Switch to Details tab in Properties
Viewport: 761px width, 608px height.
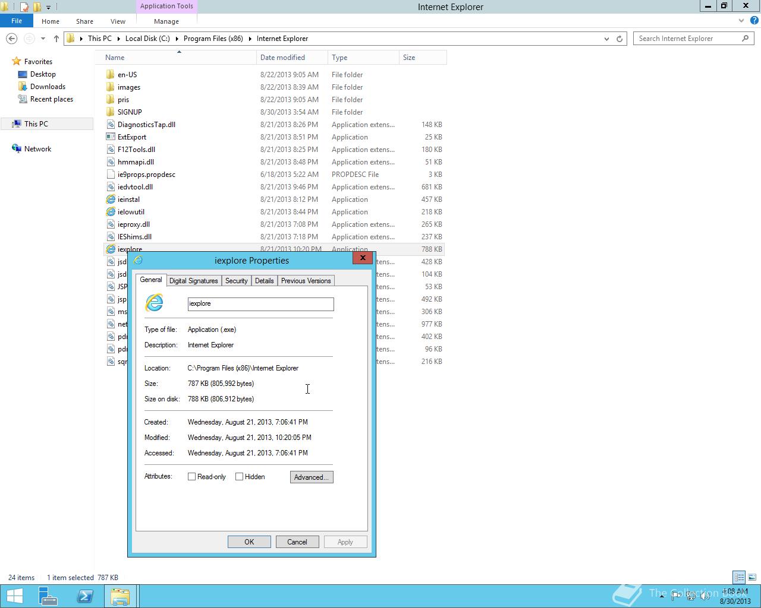coord(265,281)
